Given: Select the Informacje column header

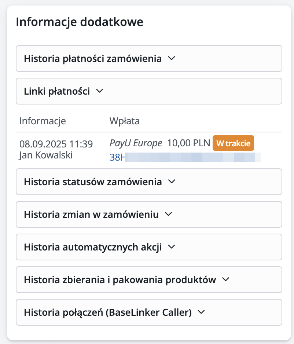Looking at the screenshot, I should pos(43,121).
